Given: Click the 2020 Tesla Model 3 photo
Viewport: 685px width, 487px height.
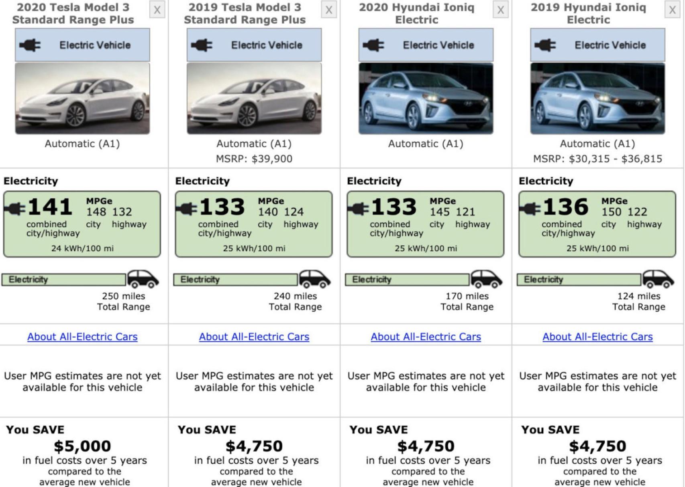Looking at the screenshot, I should 82,98.
